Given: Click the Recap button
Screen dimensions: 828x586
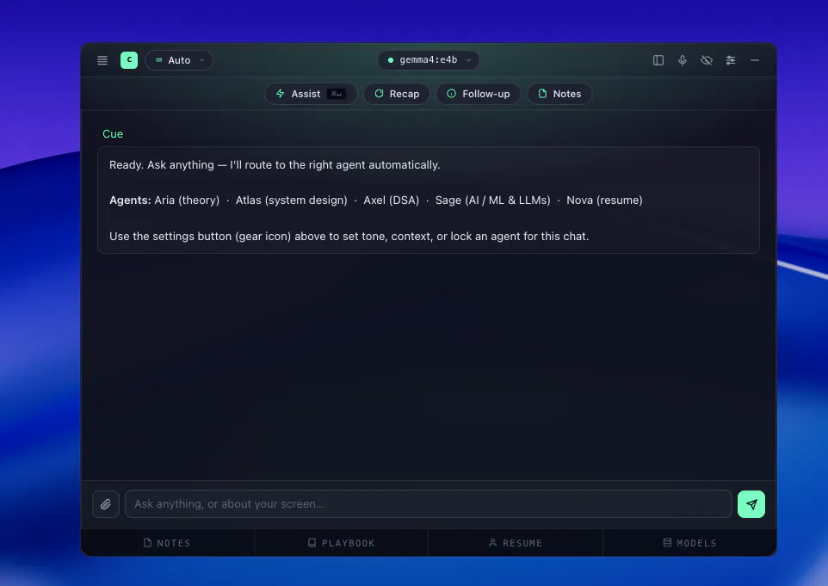Looking at the screenshot, I should 397,94.
